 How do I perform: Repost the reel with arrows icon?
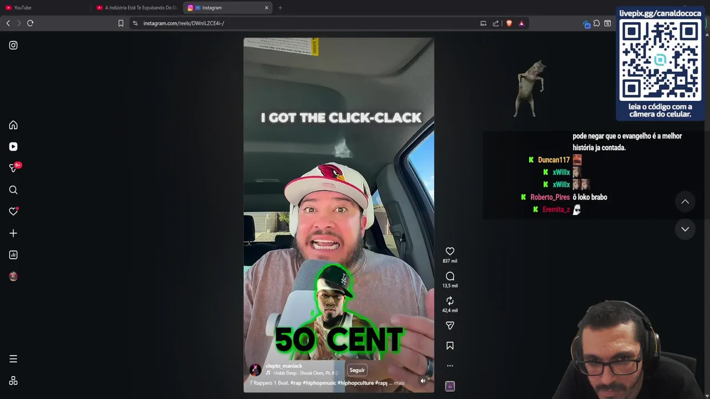click(450, 301)
